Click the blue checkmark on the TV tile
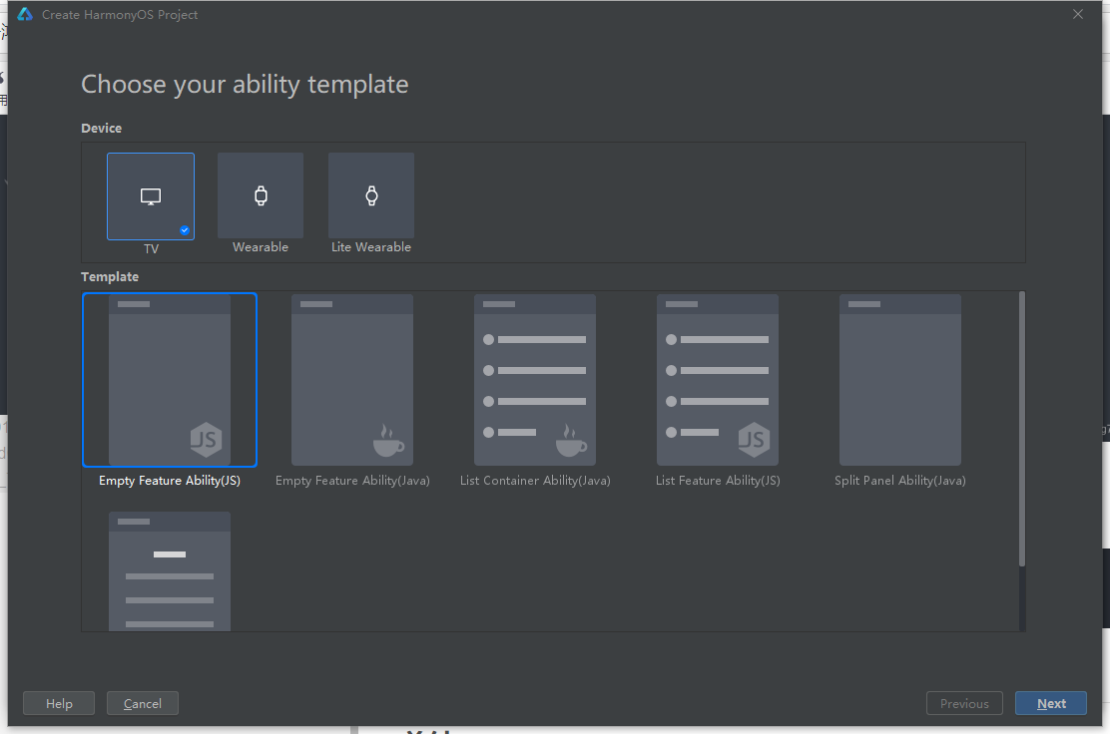This screenshot has width=1110, height=734. coord(184,230)
